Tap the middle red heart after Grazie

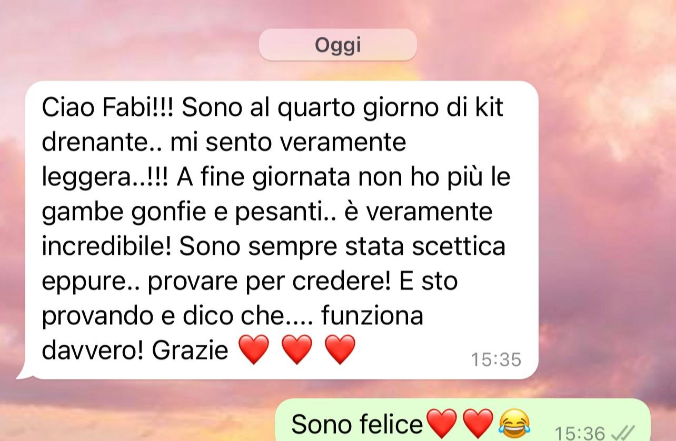tap(297, 350)
